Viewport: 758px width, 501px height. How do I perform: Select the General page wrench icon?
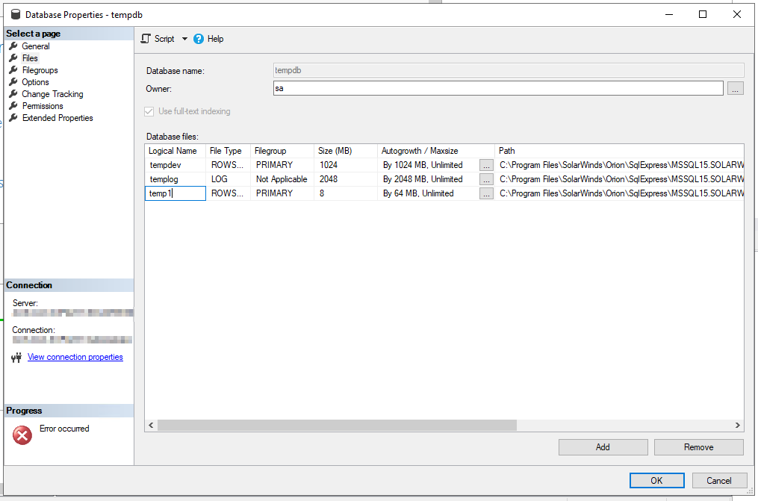point(13,46)
